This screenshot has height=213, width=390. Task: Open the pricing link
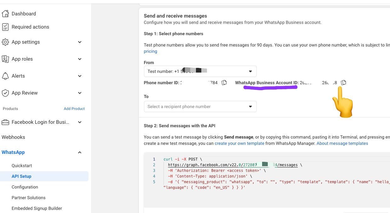click(150, 51)
